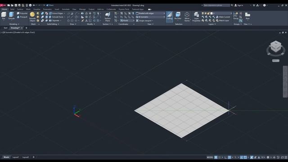The image size is (288, 162).
Task: Add a new layout with plus button
Action: pos(33,157)
